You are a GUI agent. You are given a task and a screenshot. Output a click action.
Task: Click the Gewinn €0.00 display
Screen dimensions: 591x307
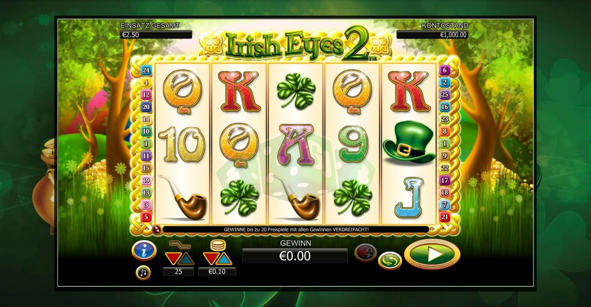[x=295, y=256]
